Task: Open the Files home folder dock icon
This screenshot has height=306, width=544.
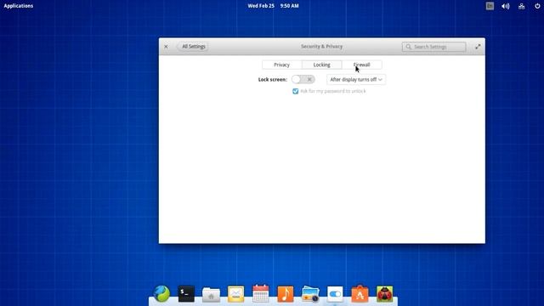Action: click(x=211, y=295)
